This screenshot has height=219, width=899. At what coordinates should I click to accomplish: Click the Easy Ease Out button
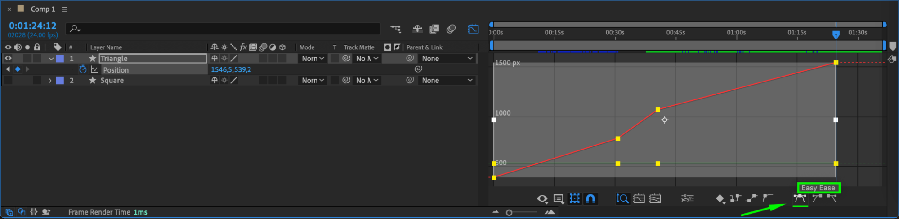tap(832, 198)
